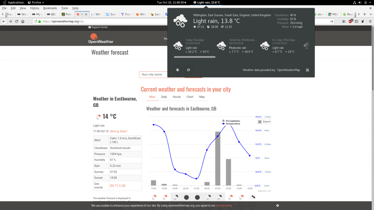Open the Support Center link
Screen dimensions: 374x210
pyautogui.click(x=98, y=27)
